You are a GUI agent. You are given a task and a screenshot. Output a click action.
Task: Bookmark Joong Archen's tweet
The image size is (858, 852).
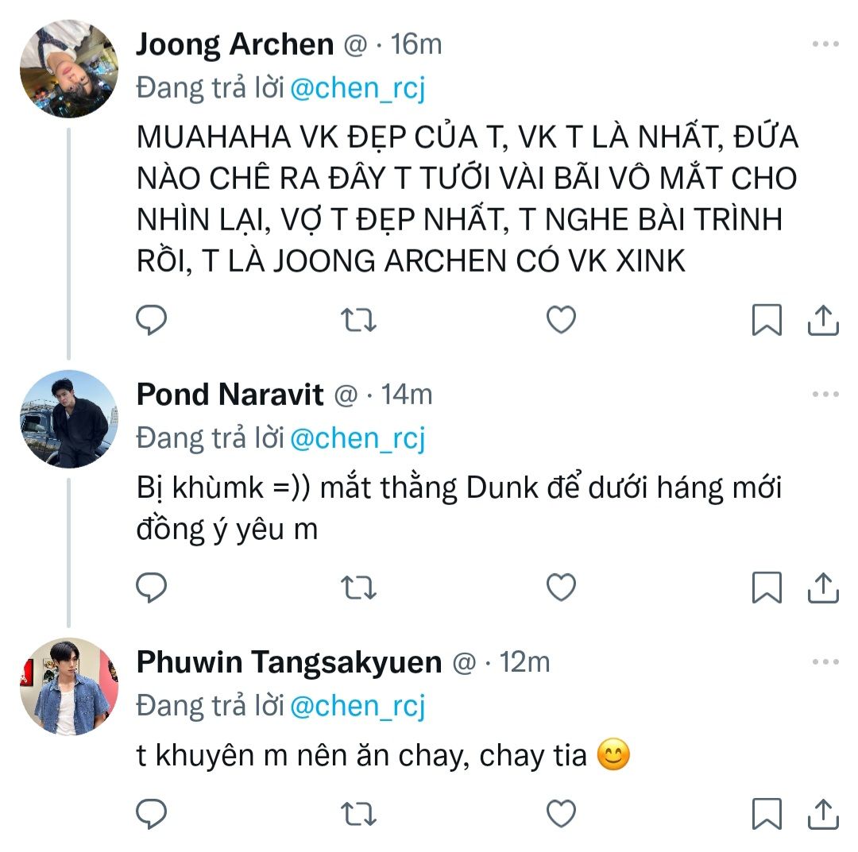pyautogui.click(x=767, y=319)
